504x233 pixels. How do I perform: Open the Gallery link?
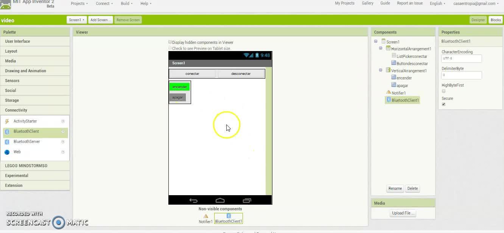tap(367, 3)
